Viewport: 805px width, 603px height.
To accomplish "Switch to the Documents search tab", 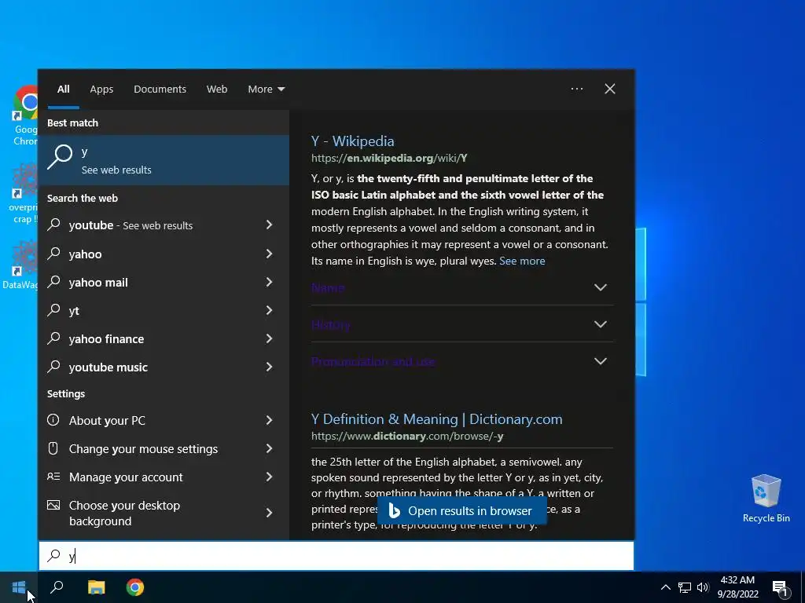I will point(160,90).
